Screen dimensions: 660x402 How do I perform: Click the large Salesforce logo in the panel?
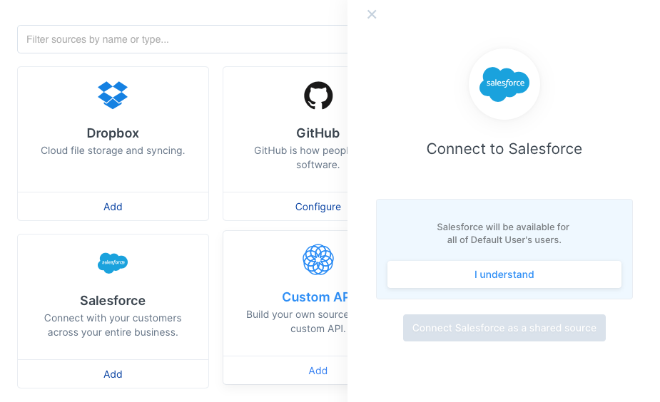[504, 84]
